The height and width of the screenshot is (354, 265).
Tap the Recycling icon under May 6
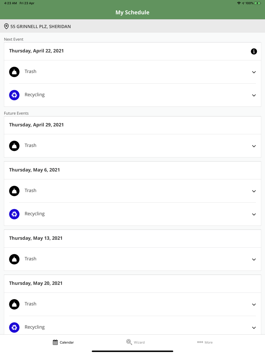pos(14,214)
